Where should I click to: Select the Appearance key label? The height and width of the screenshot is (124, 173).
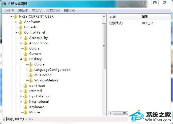39,43
